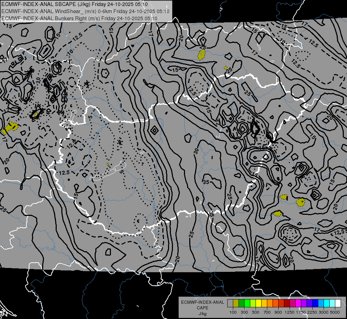Pick the pure yellow legend swatch
The height and width of the screenshot is (319, 347).
pos(258,303)
